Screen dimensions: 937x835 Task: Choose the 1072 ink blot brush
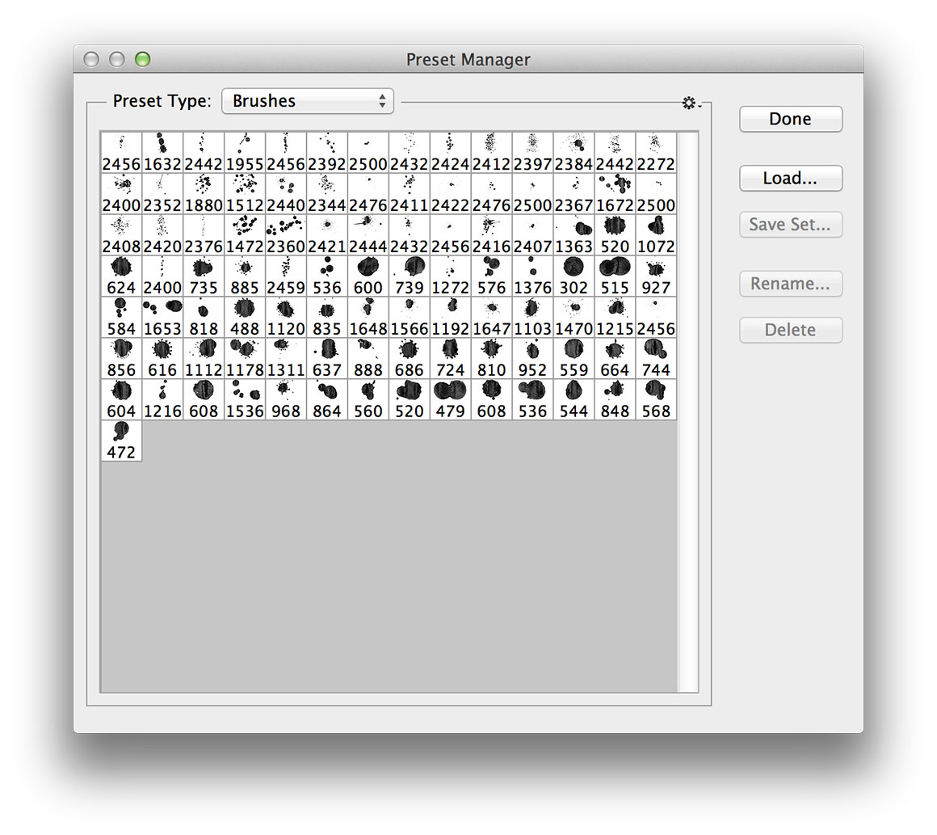point(656,234)
